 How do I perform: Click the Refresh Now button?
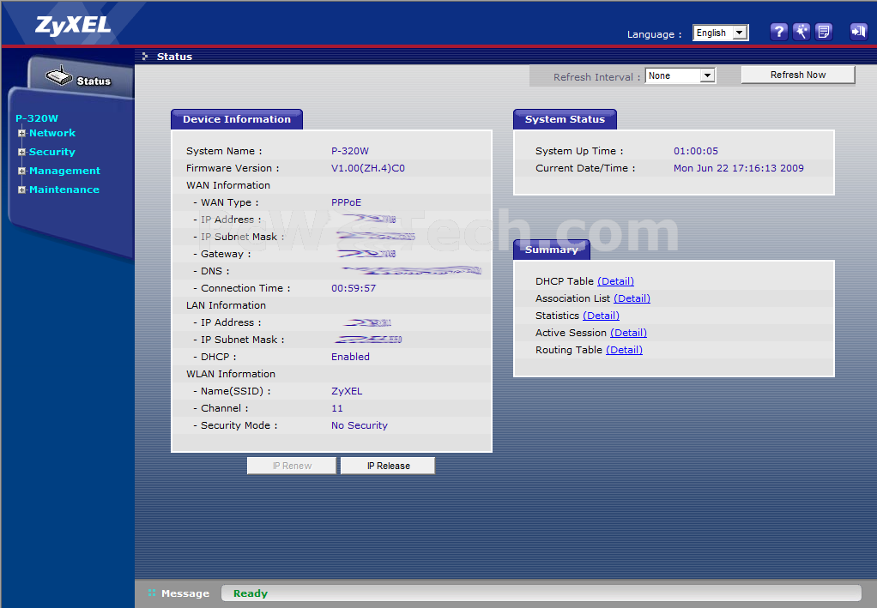coord(797,75)
